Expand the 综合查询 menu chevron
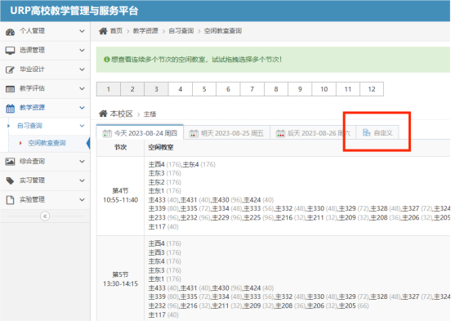 [82, 162]
